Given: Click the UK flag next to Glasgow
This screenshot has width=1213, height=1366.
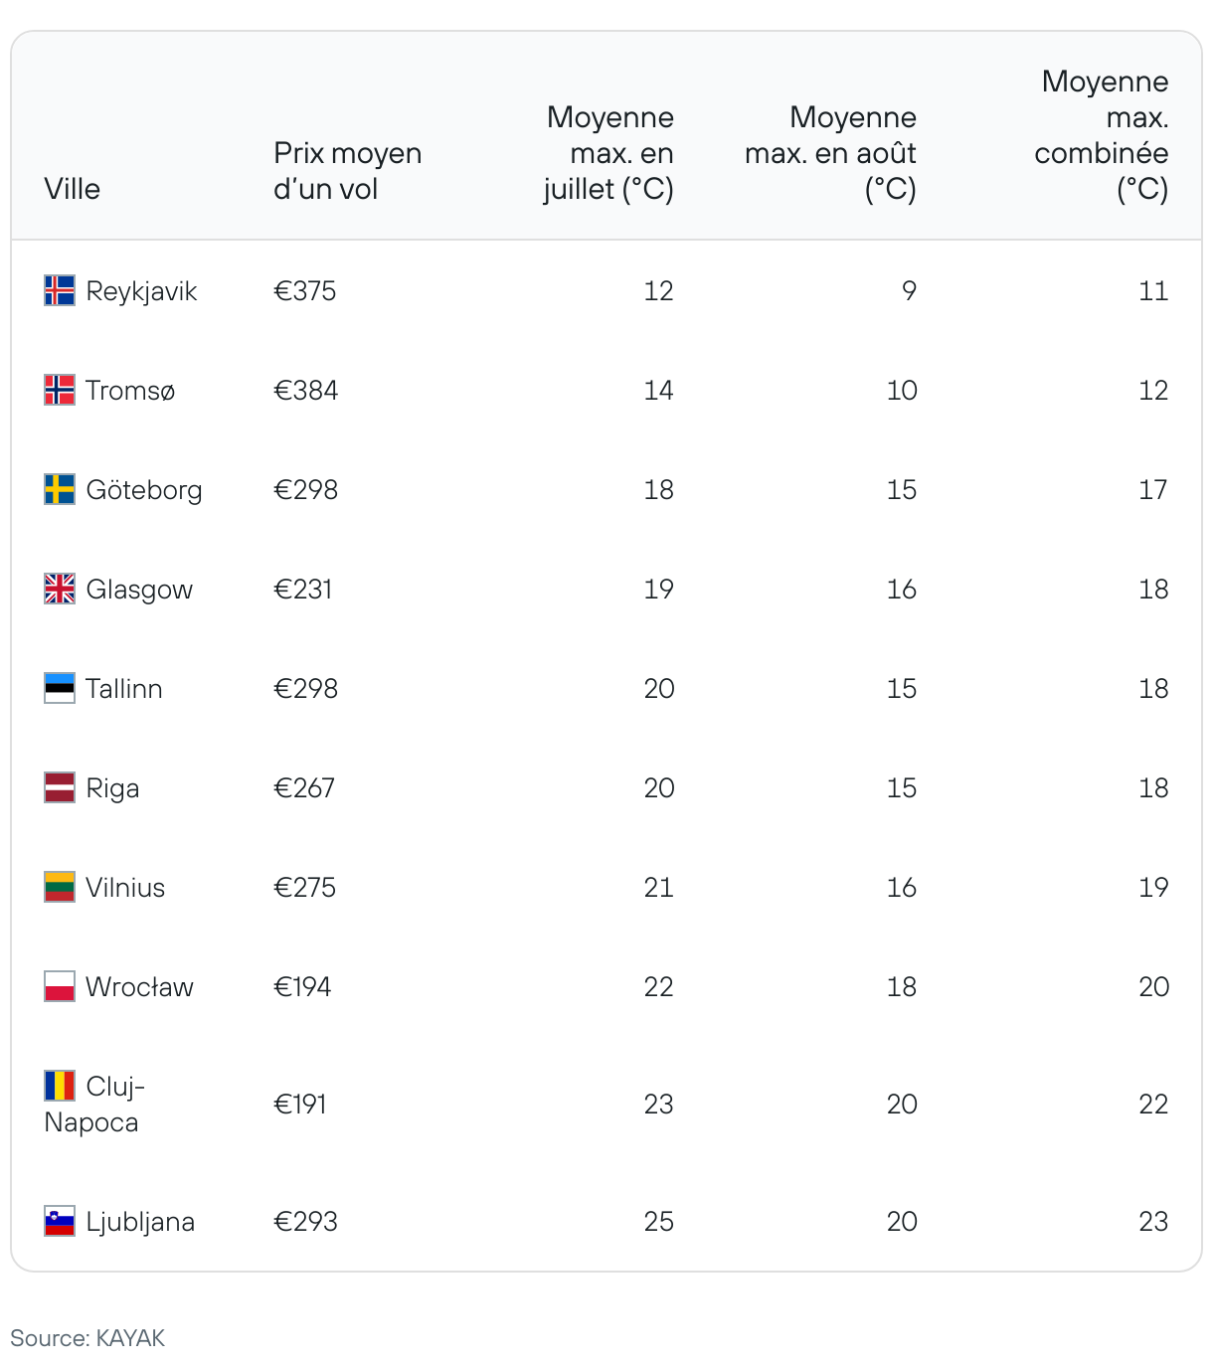Looking at the screenshot, I should click(x=60, y=589).
